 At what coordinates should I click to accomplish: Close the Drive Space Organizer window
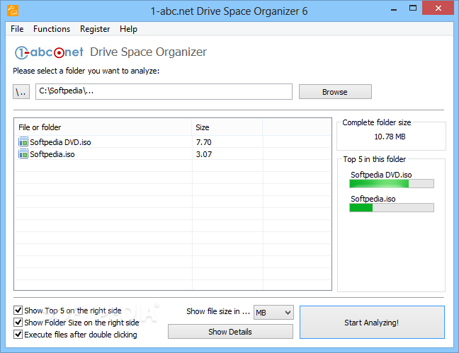pos(438,8)
